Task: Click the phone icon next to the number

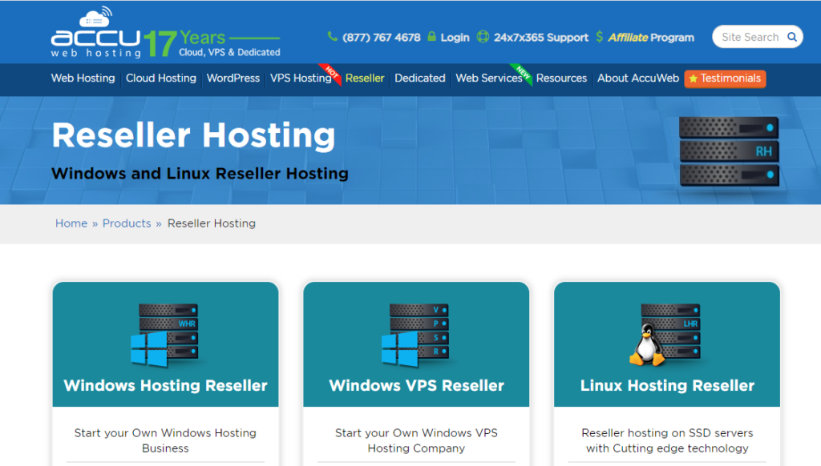Action: click(332, 37)
